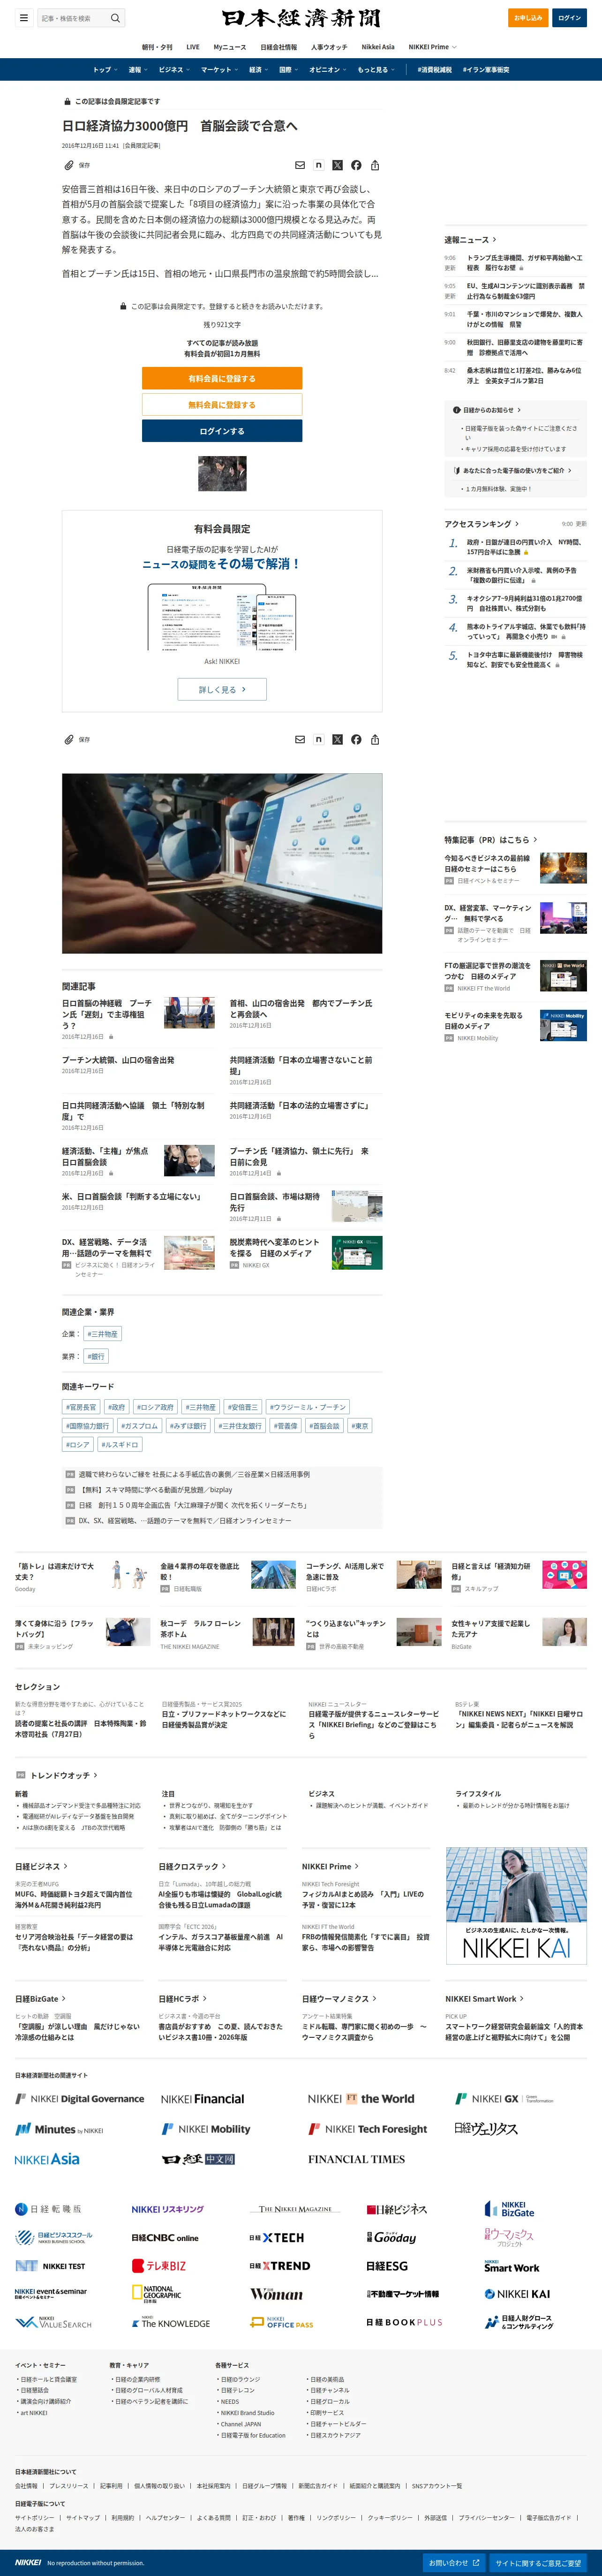Open the Myニュース menu item

click(x=230, y=47)
